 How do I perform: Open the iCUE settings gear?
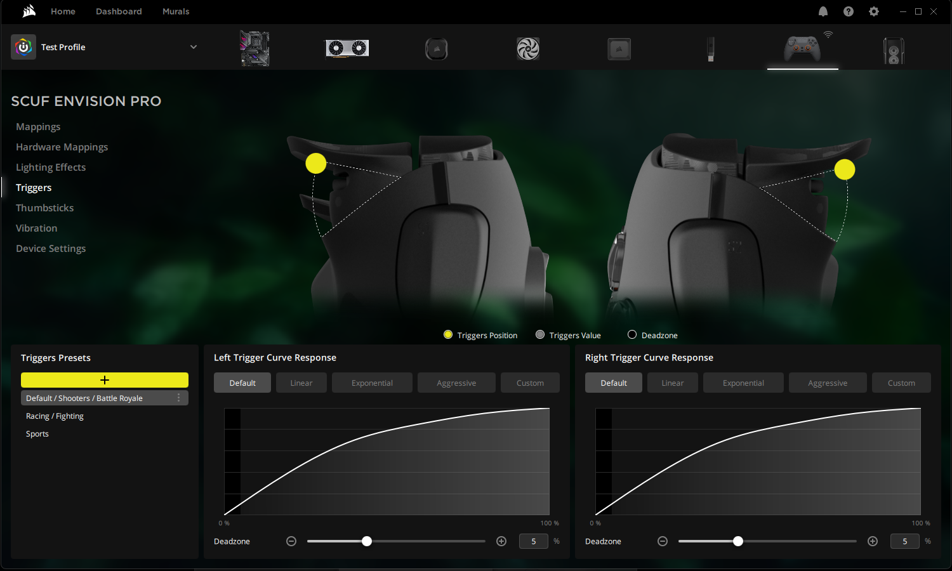pos(874,11)
